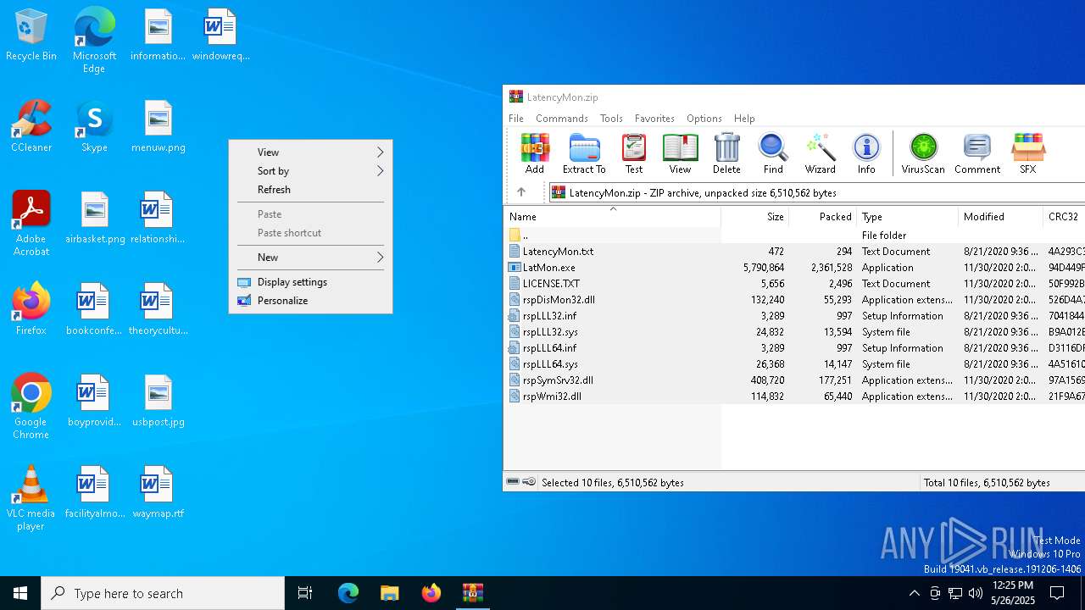Add an archive Comment

pos(977,153)
